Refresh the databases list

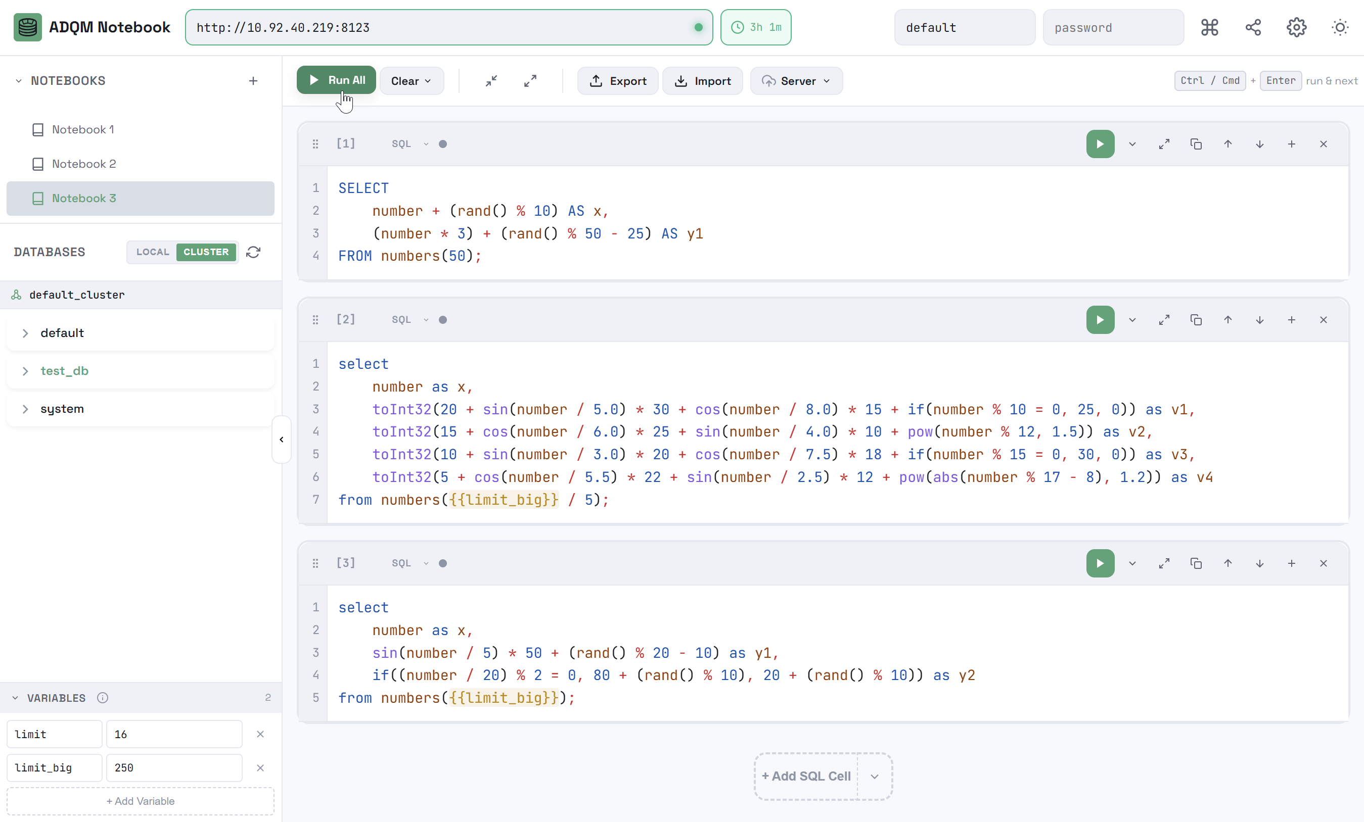point(253,252)
